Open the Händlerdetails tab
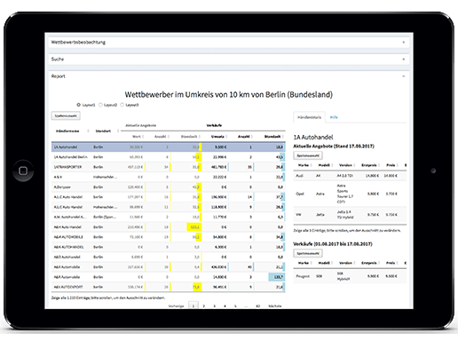The height and width of the screenshot is (341, 458). 309,117
